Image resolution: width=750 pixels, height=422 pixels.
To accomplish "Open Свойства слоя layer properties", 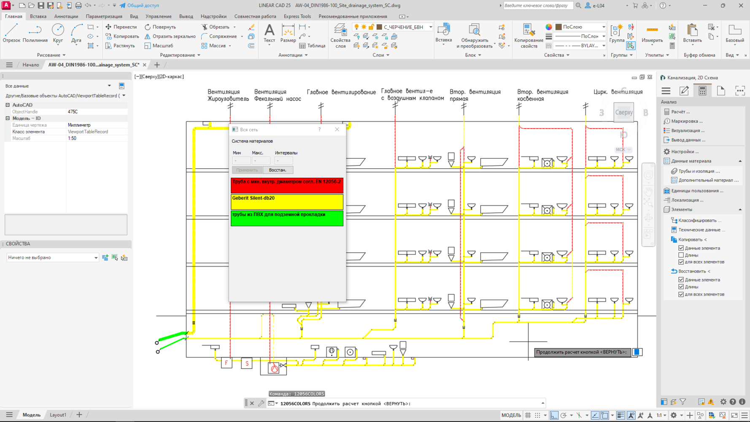I will [340, 35].
